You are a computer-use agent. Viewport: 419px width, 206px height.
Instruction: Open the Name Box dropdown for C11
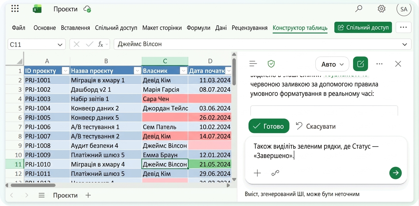pos(60,45)
